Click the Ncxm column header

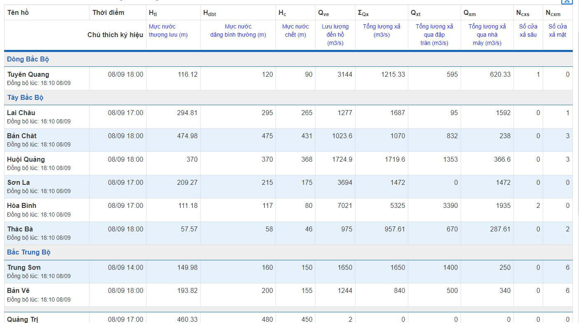click(553, 13)
